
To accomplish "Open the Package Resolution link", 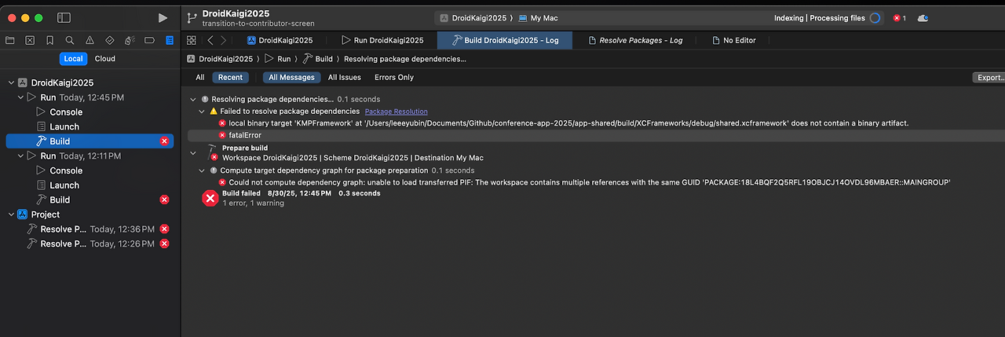I will pos(396,112).
